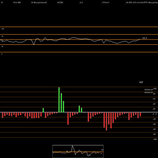Click the MR axis label -100

[x=155, y=139]
